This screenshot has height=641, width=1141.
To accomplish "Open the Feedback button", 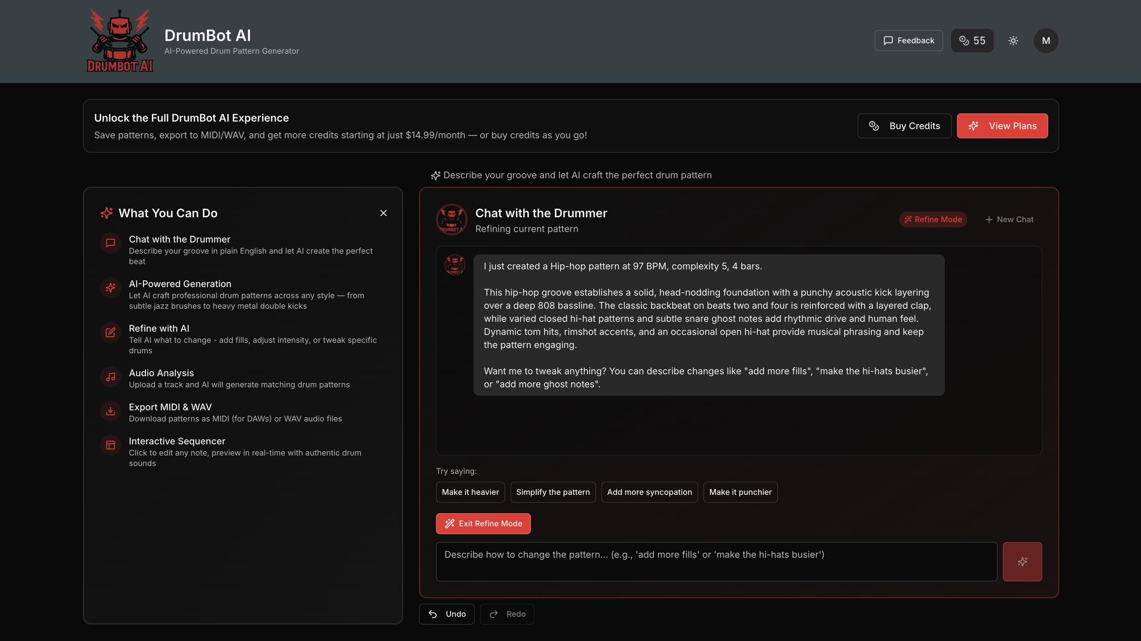I will tap(908, 41).
